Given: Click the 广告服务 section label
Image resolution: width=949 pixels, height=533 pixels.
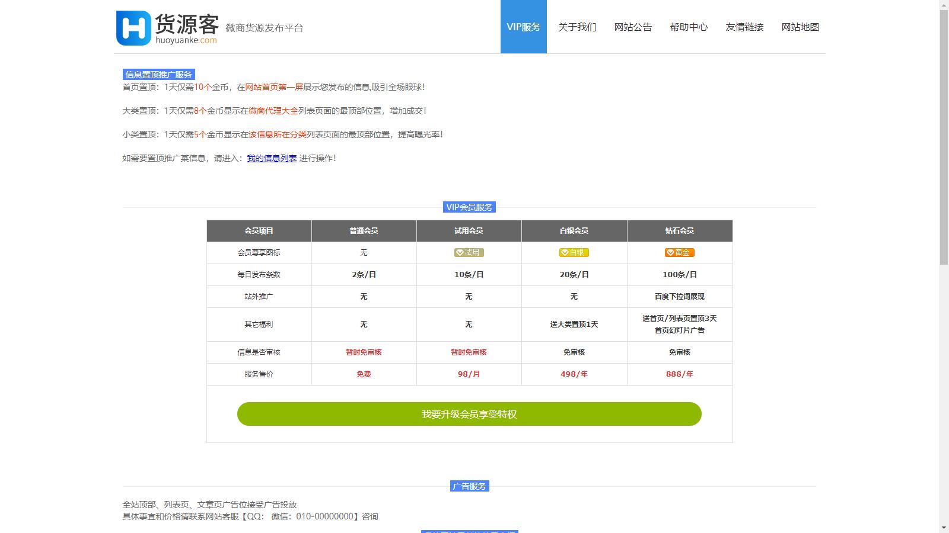Looking at the screenshot, I should (x=469, y=486).
